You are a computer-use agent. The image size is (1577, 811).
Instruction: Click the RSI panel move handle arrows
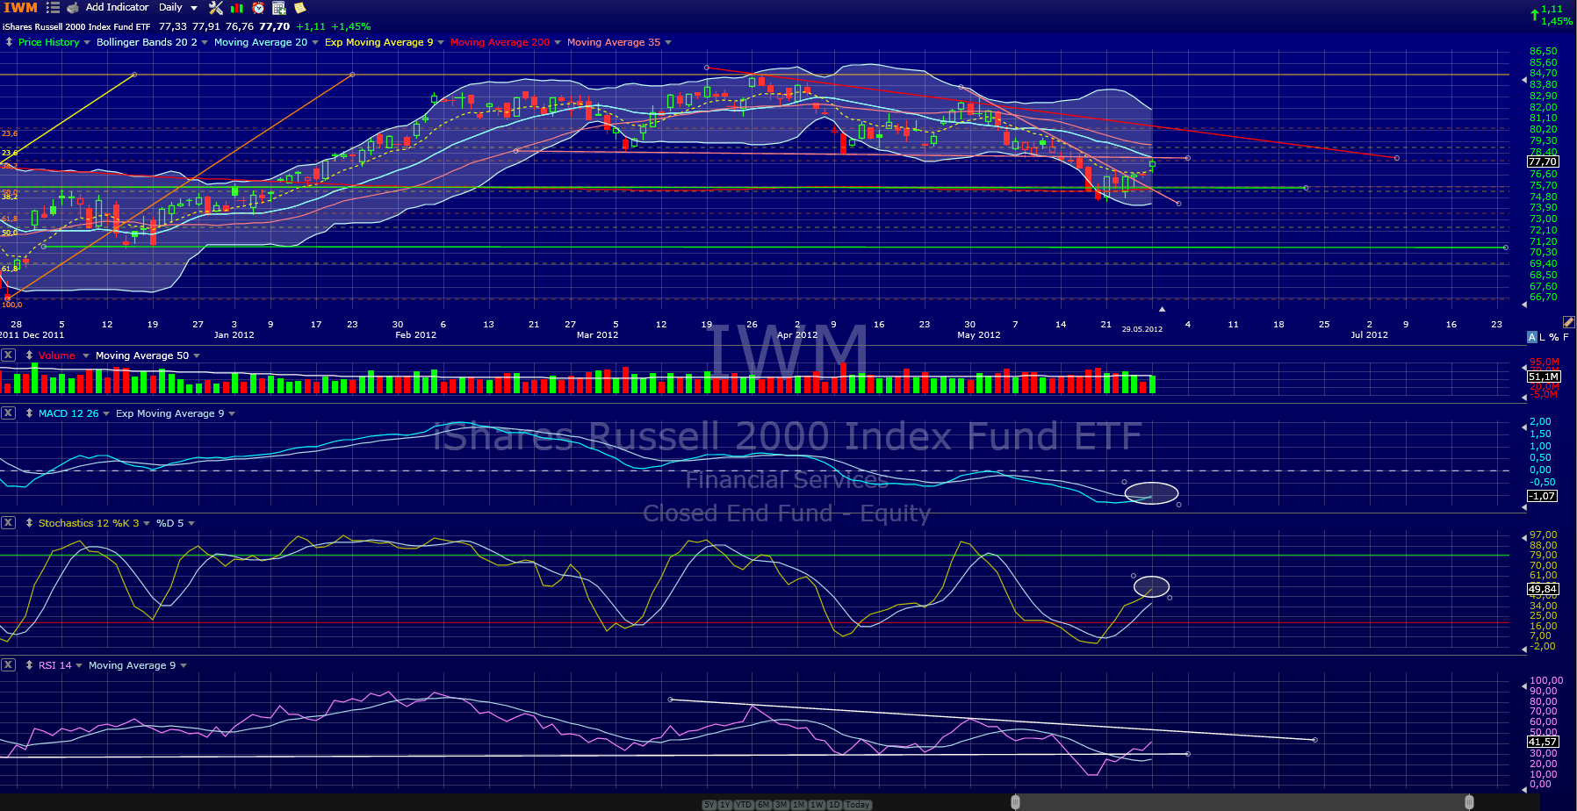pyautogui.click(x=29, y=665)
